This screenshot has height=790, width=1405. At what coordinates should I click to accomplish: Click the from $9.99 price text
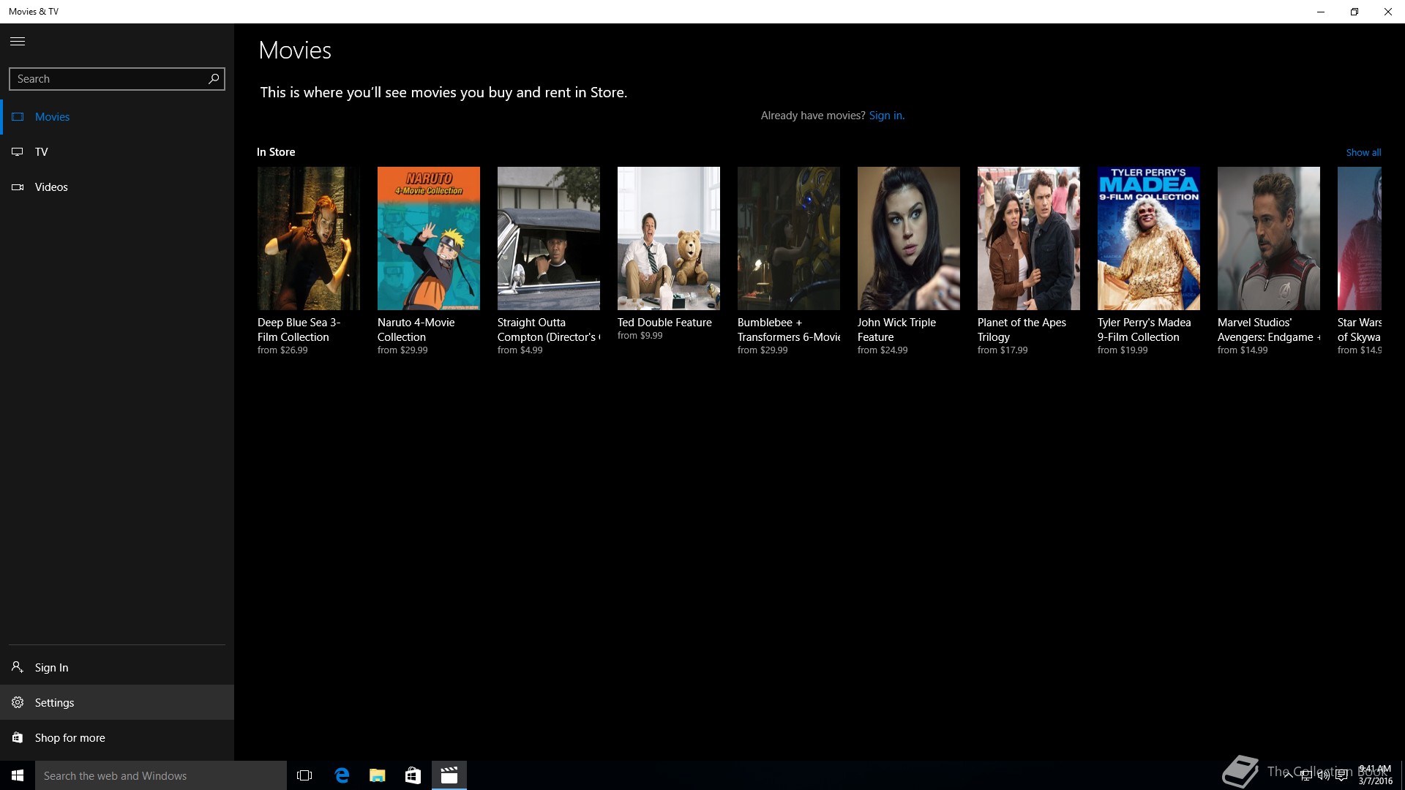(640, 336)
